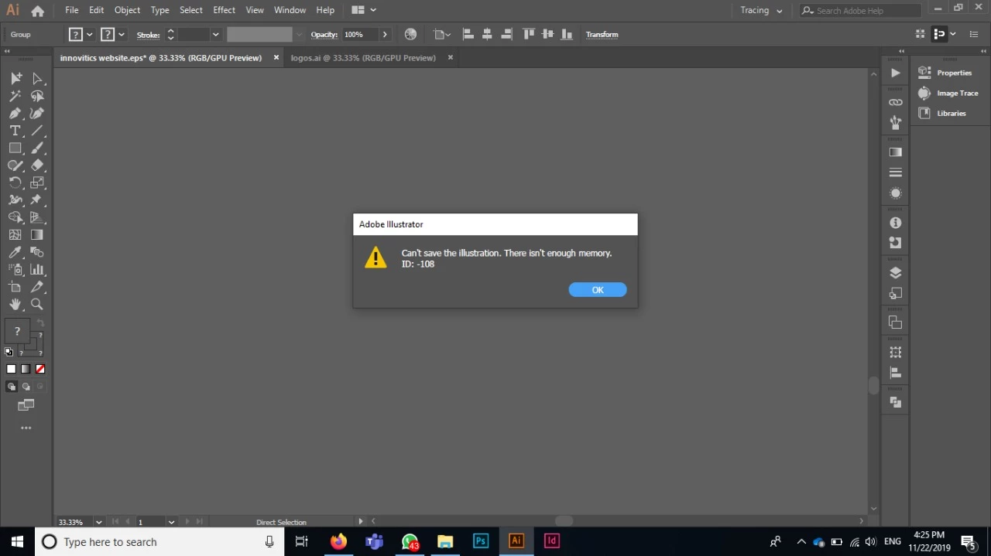Select the Column Graph tool
The height and width of the screenshot is (556, 991).
click(37, 269)
